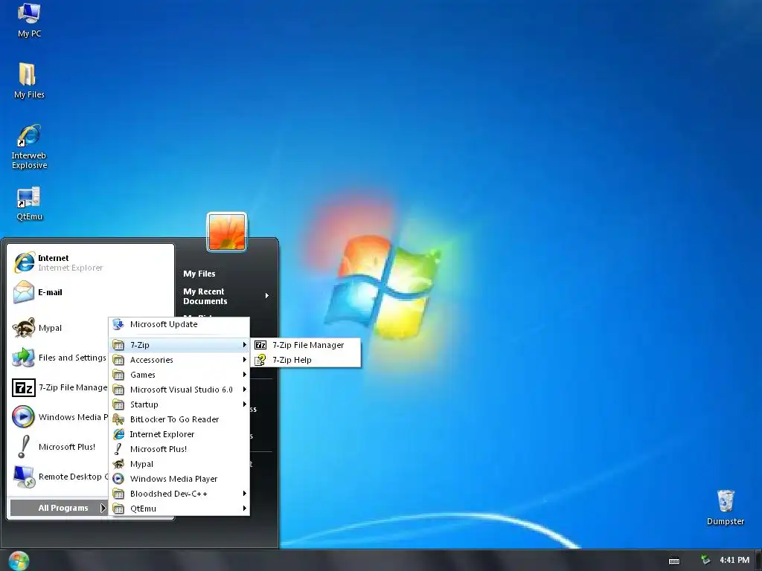This screenshot has height=571, width=762.
Task: Launch 7-Zip File Manager from submenu
Action: coord(306,345)
